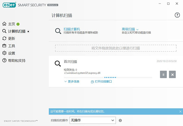Click the 扫描计算机 magnifier icon
This screenshot has width=183, height=126.
pyautogui.click(x=58, y=31)
